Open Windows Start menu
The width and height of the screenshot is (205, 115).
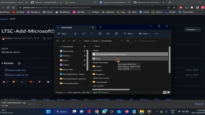(48, 111)
